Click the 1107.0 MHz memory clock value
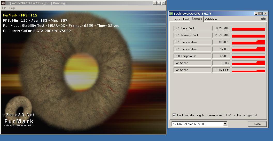This screenshot has width=273, height=141. click(x=221, y=35)
